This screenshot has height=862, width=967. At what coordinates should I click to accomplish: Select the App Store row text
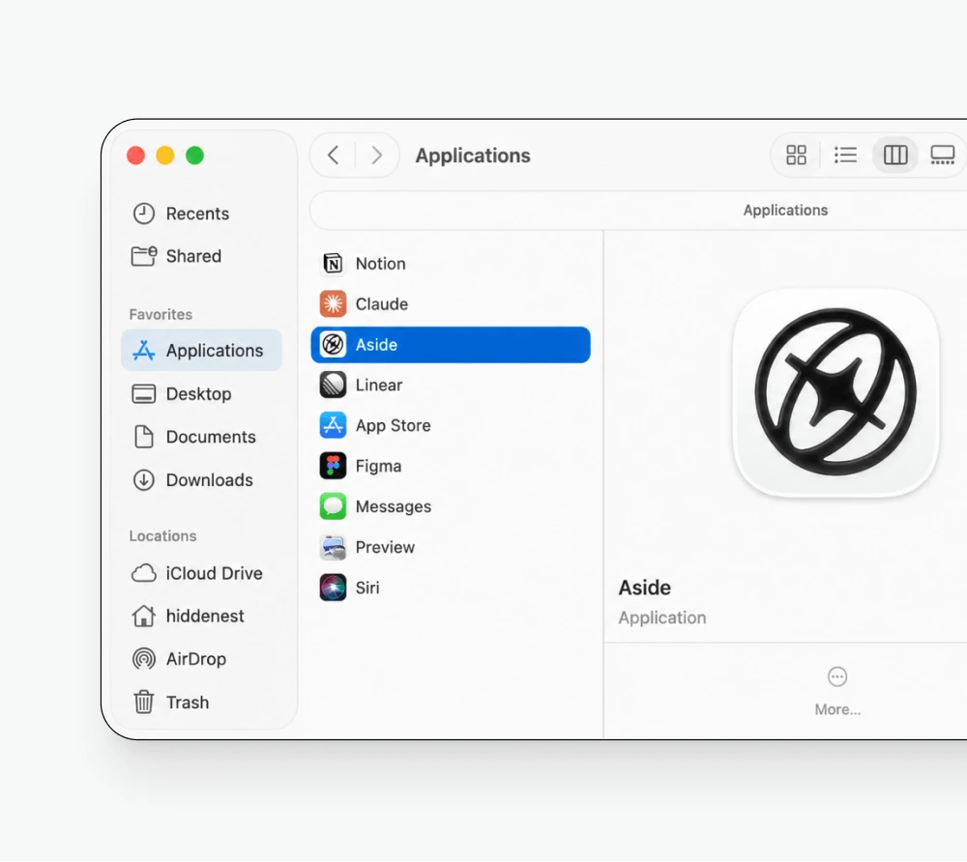[393, 426]
